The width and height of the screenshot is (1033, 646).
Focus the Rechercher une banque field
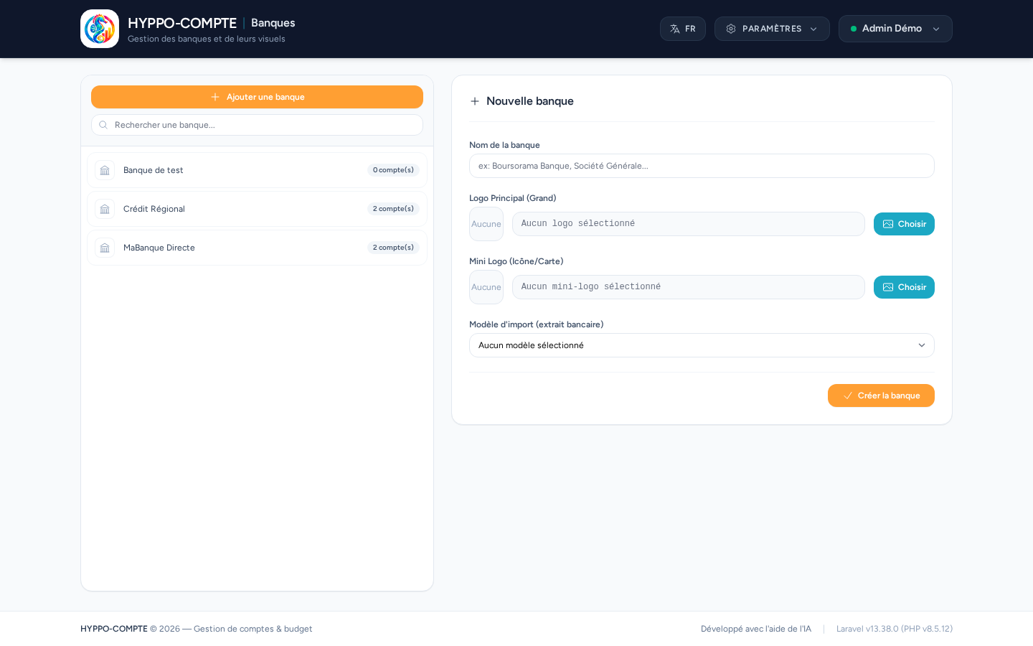point(257,125)
